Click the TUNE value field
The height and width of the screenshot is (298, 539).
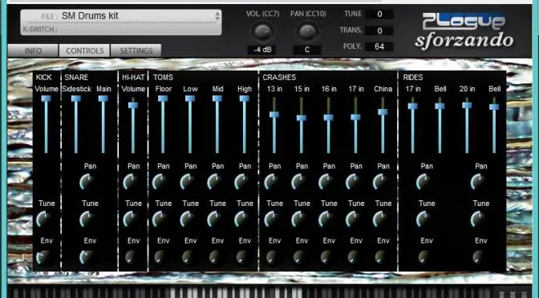pyautogui.click(x=379, y=14)
